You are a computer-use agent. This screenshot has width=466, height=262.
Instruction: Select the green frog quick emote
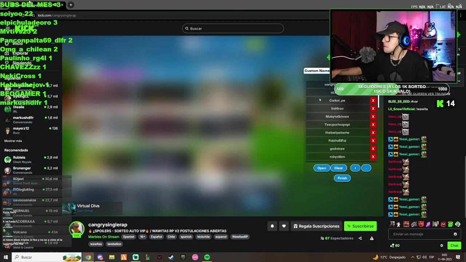tap(450, 224)
